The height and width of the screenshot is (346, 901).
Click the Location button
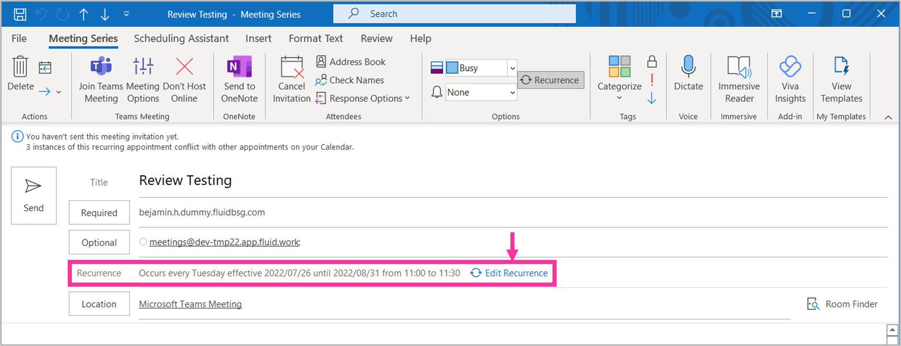tap(99, 304)
